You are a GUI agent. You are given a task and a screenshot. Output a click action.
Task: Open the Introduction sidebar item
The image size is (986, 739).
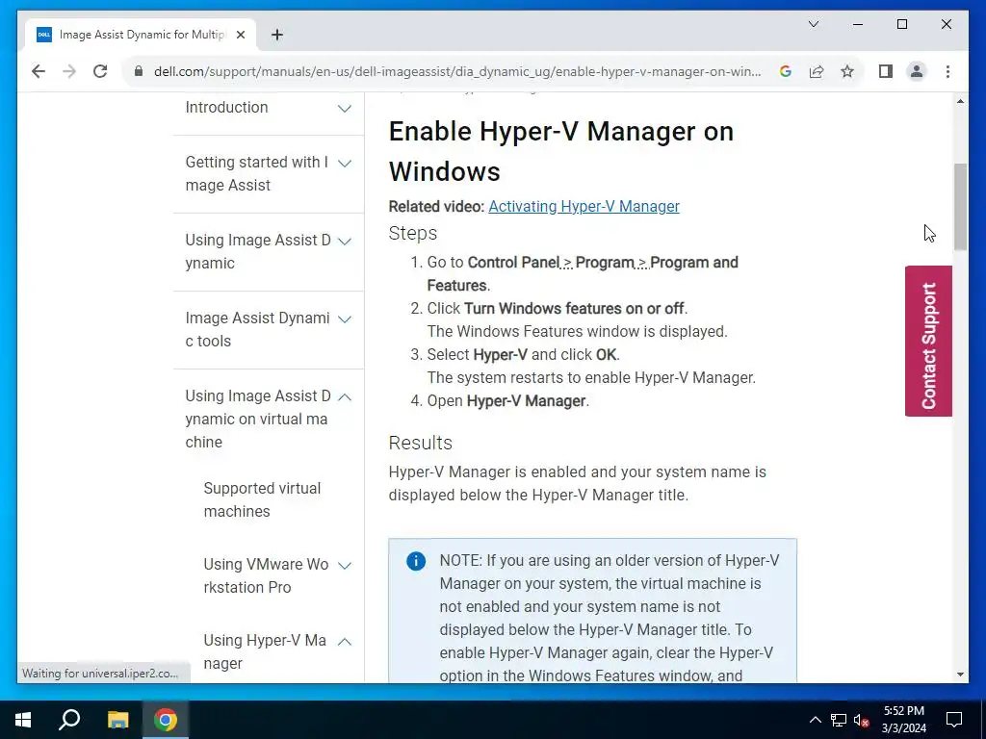[226, 108]
